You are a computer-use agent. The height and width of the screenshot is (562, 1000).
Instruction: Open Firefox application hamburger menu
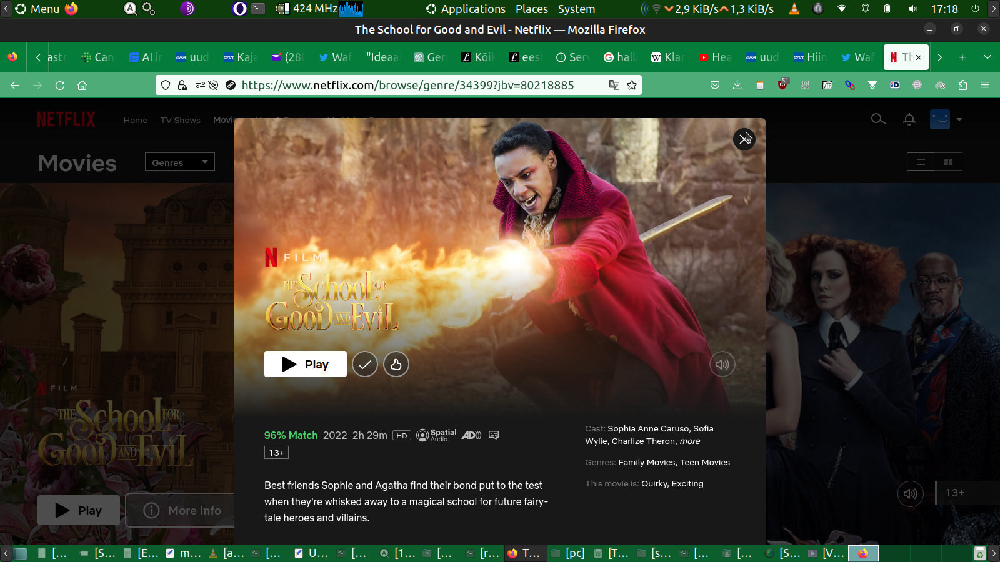(985, 85)
